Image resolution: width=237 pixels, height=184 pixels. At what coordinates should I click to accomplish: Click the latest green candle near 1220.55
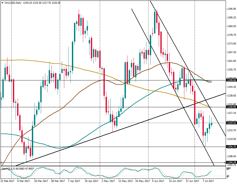[211, 124]
